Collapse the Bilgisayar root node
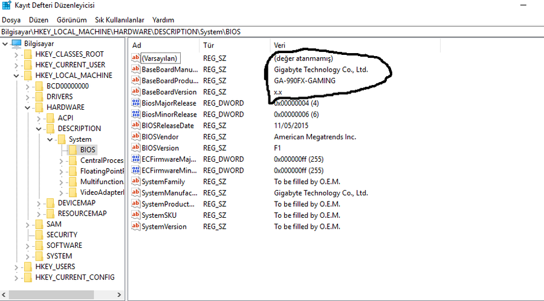 (5, 44)
